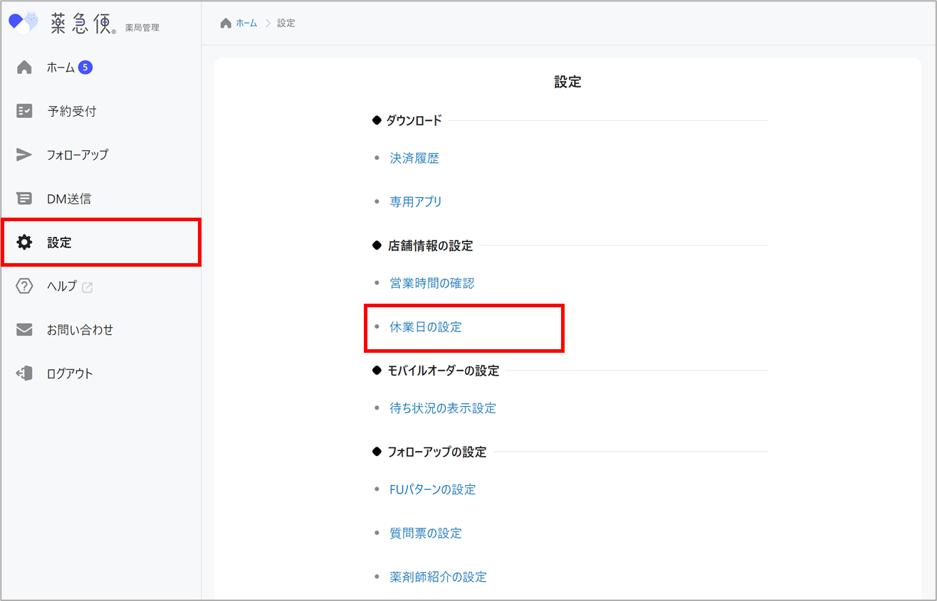Click the home icon in the sidebar
Screen dimensions: 937x601
(x=24, y=68)
